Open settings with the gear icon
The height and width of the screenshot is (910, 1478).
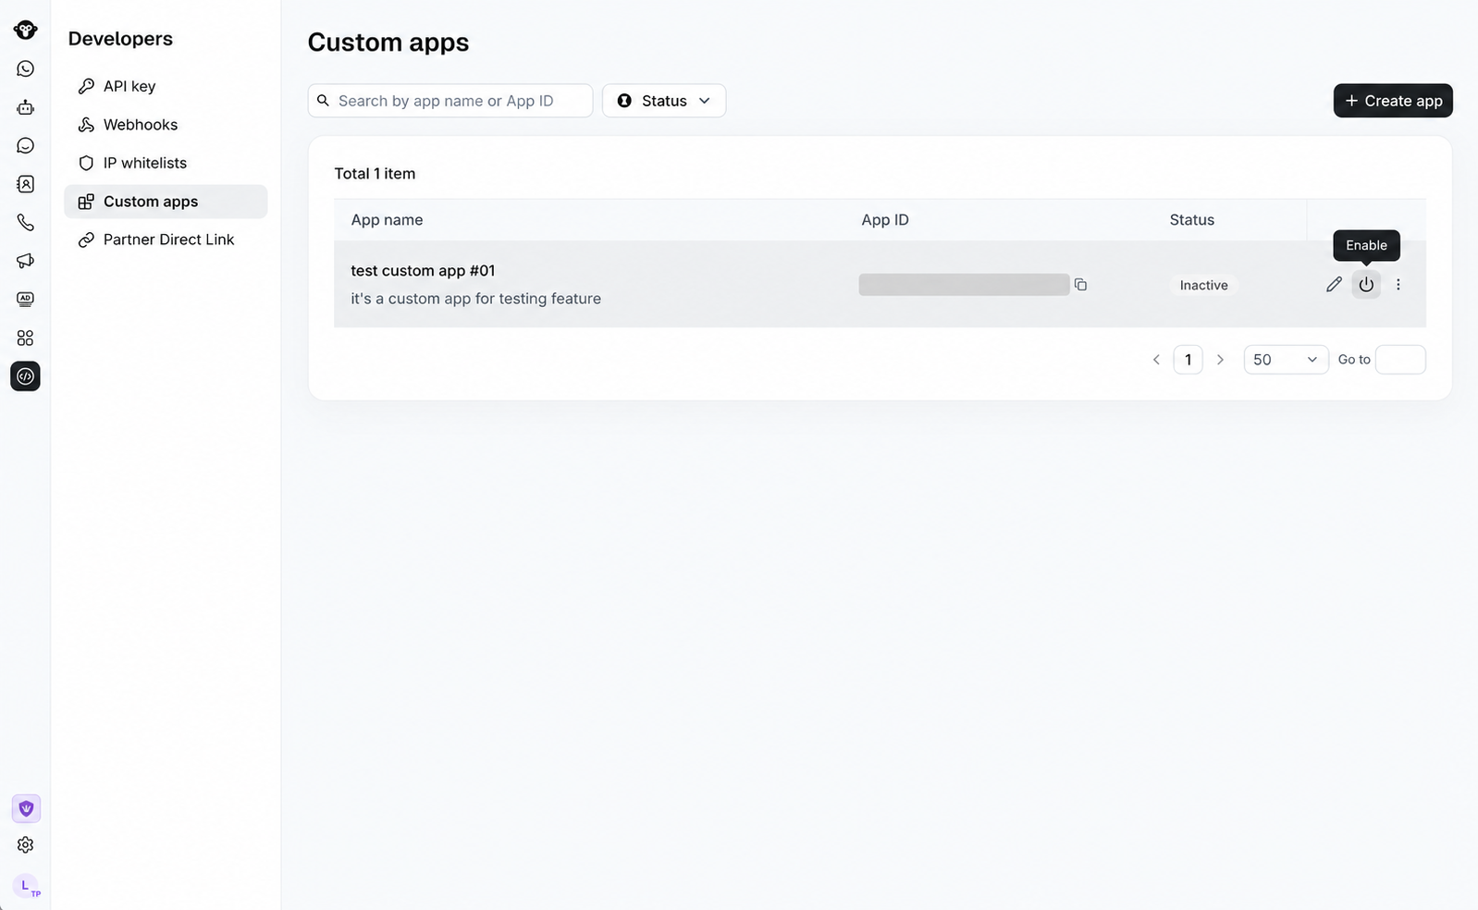point(25,845)
